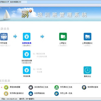101x101 pixels.
Task: Open the 学员信息 student info icon
Action: (x=4, y=36)
